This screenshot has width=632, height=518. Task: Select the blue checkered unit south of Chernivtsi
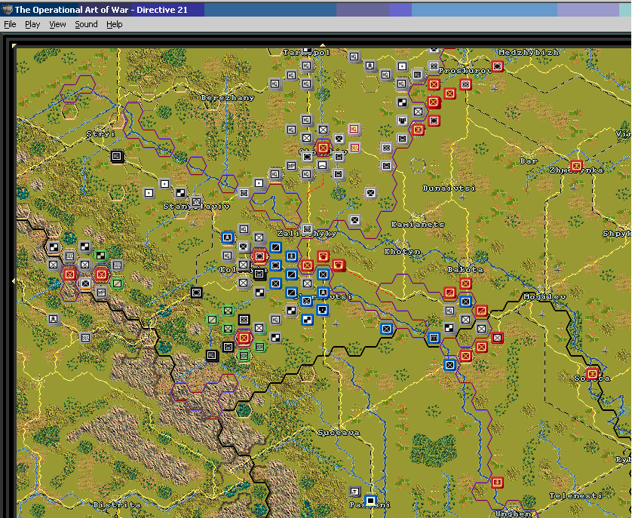tap(307, 320)
